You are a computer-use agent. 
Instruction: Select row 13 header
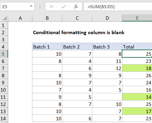[4, 111]
